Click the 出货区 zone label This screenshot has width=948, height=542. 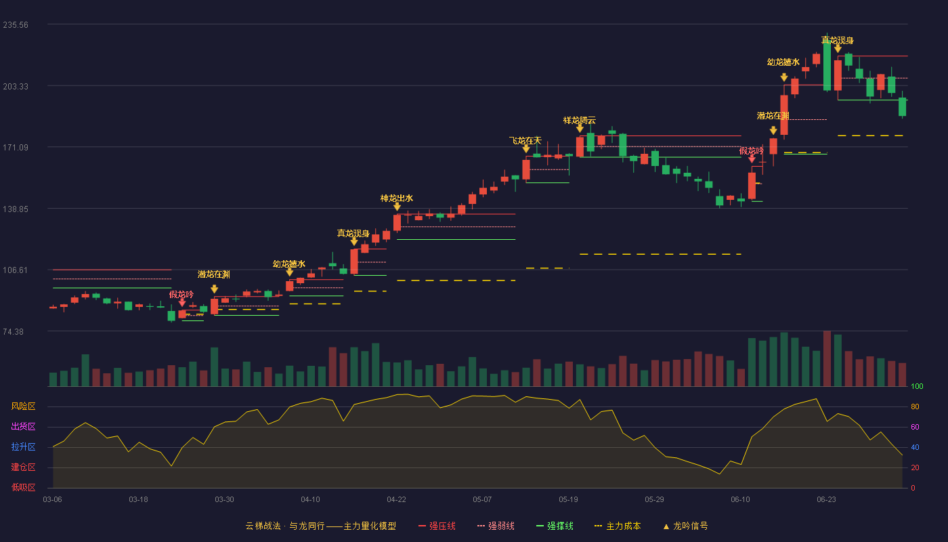click(24, 427)
